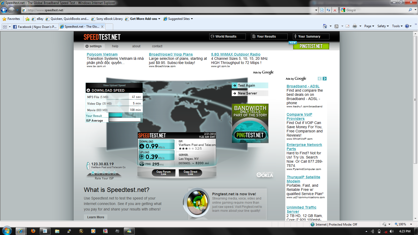Click the Test Again button
This screenshot has height=235, width=418.
click(x=250, y=85)
